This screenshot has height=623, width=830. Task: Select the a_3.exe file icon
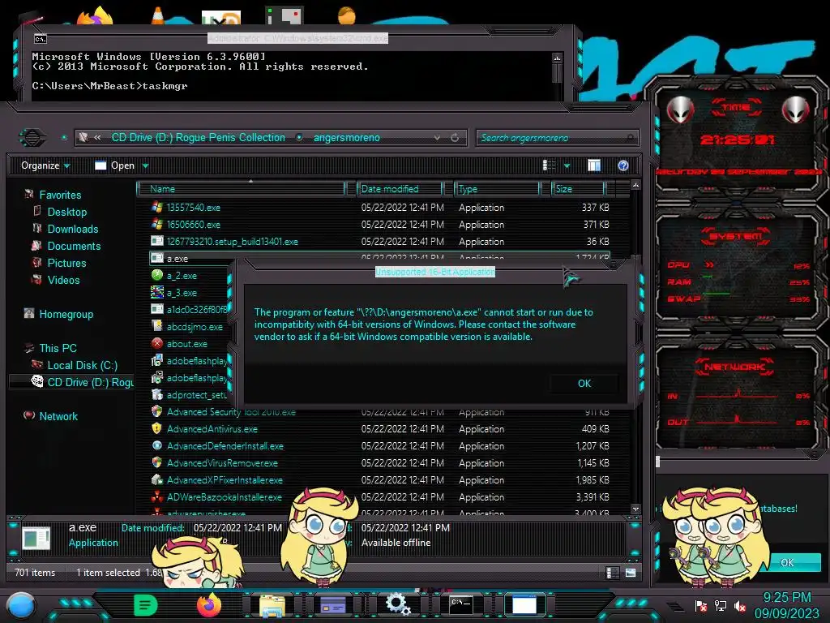pos(156,292)
